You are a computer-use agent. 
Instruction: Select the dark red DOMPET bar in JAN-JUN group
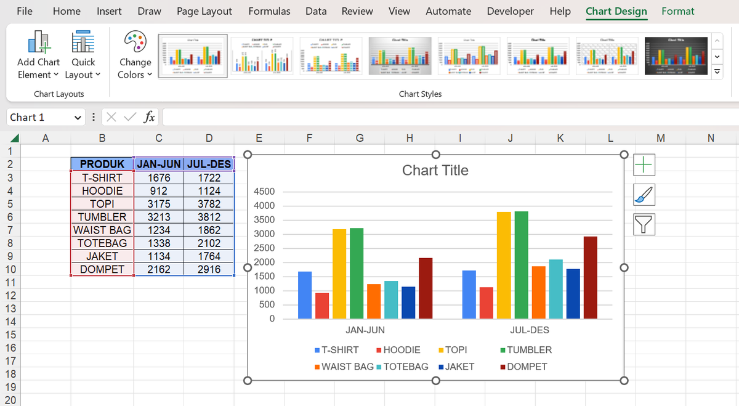(x=426, y=288)
